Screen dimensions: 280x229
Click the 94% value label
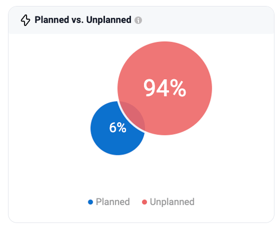click(165, 88)
